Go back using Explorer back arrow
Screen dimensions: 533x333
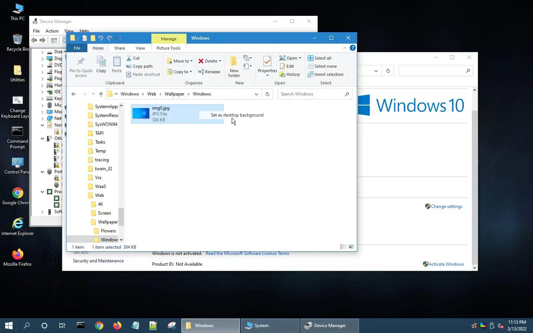click(74, 94)
